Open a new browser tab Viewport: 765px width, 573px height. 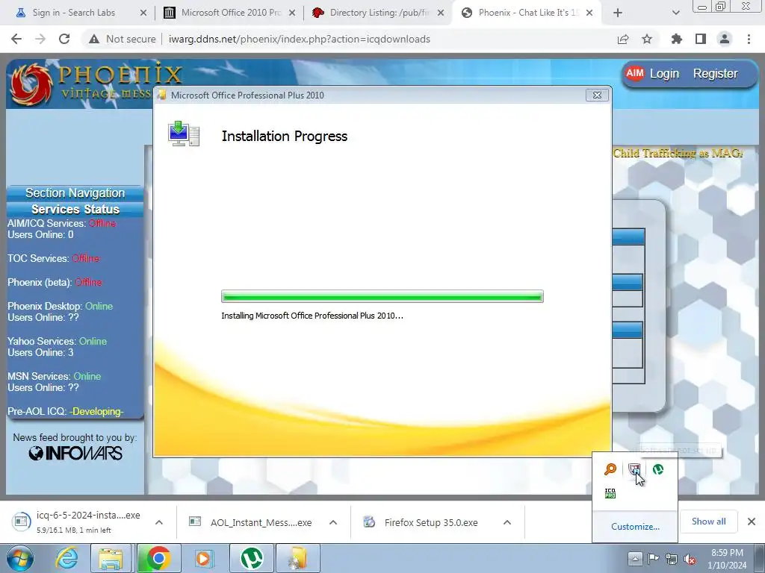[x=618, y=13]
